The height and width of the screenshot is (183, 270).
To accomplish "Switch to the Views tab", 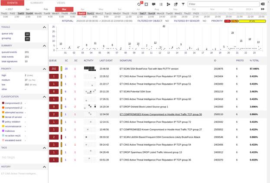I will pos(61,3).
